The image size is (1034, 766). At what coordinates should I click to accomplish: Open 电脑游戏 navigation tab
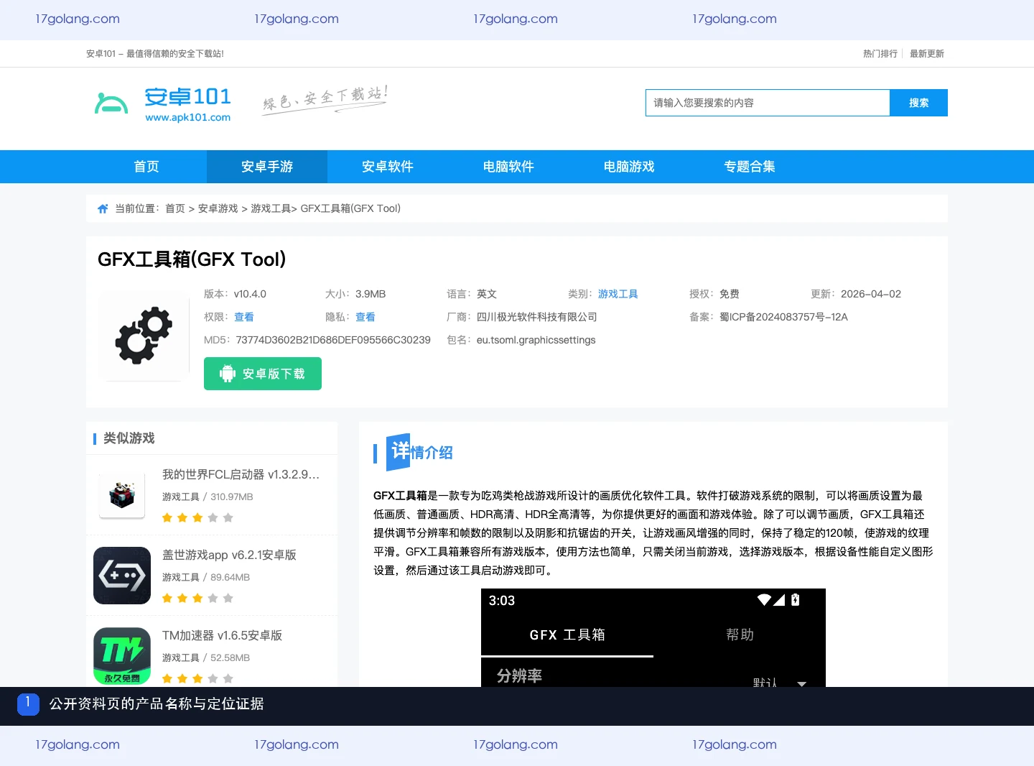(x=629, y=167)
